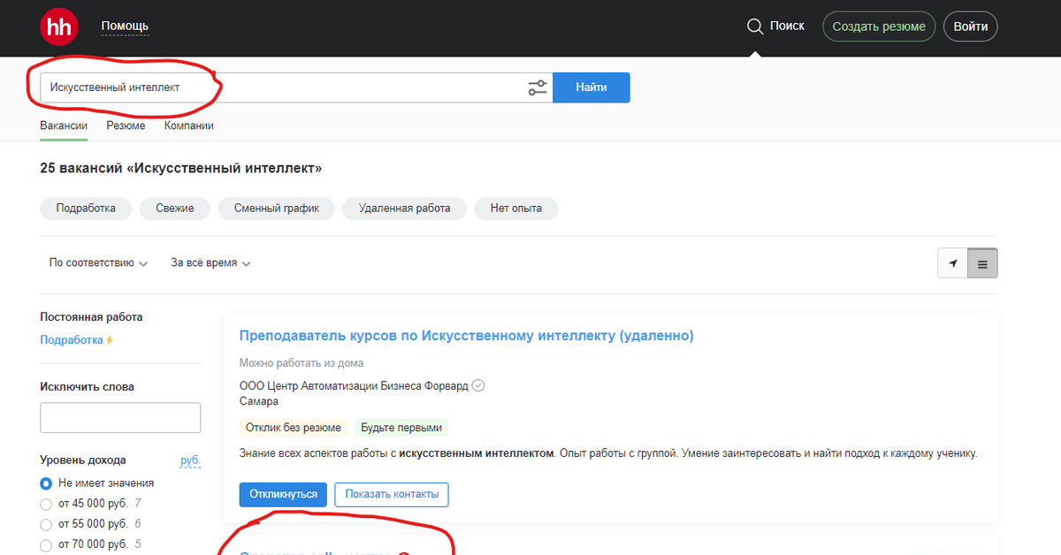This screenshot has width=1061, height=555.
Task: Expand 'За всё время' period dropdown
Action: [210, 263]
